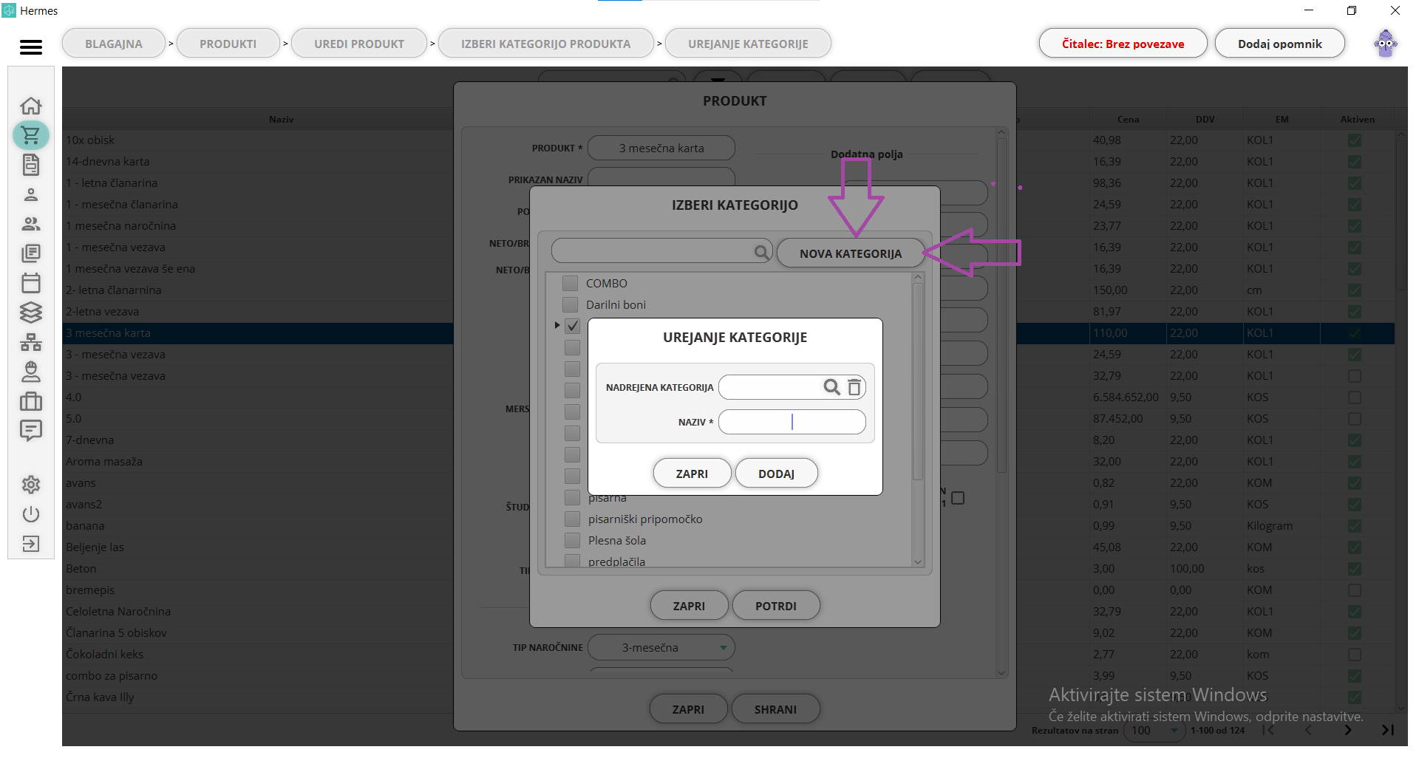Screen dimensions: 1419x758
Task: Click logout arrow icon in sidebar
Action: coord(31,544)
